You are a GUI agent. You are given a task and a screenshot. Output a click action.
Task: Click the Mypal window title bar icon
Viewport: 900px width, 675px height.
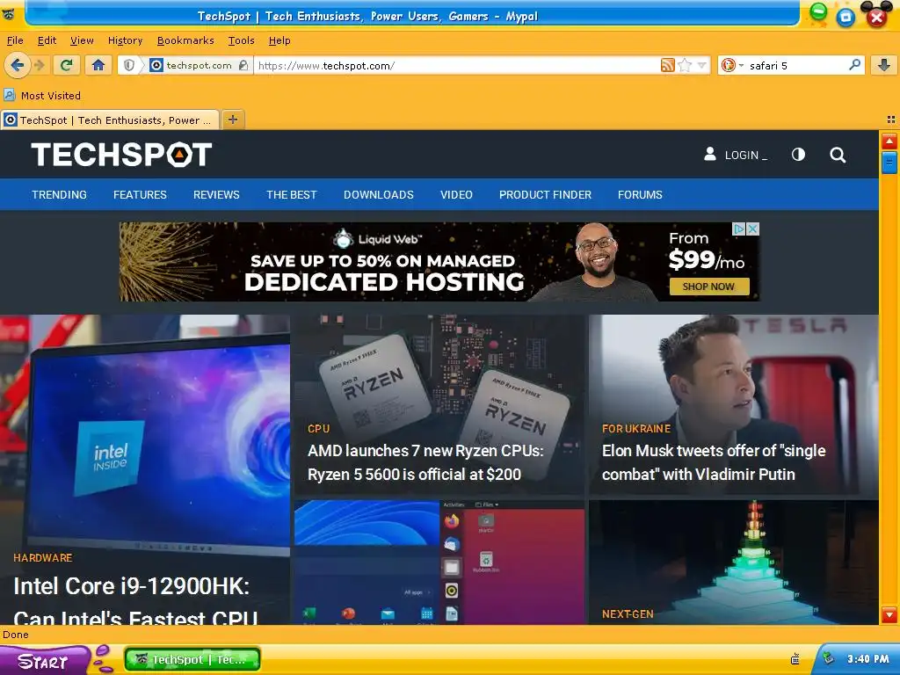pos(9,15)
